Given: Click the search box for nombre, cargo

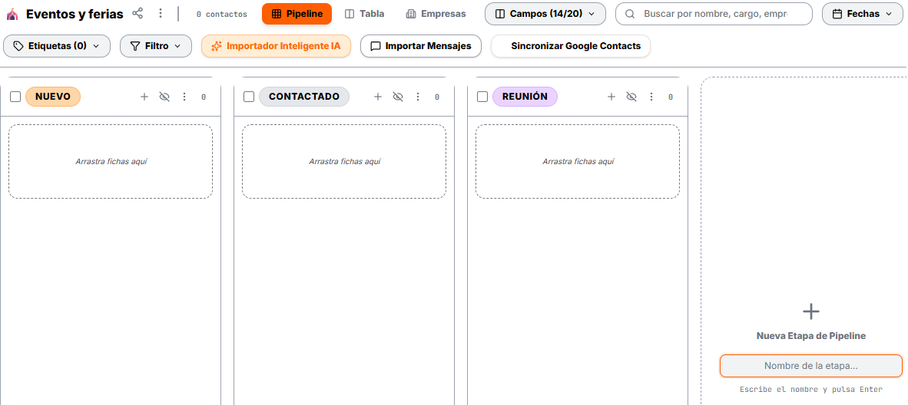Looking at the screenshot, I should coord(714,14).
